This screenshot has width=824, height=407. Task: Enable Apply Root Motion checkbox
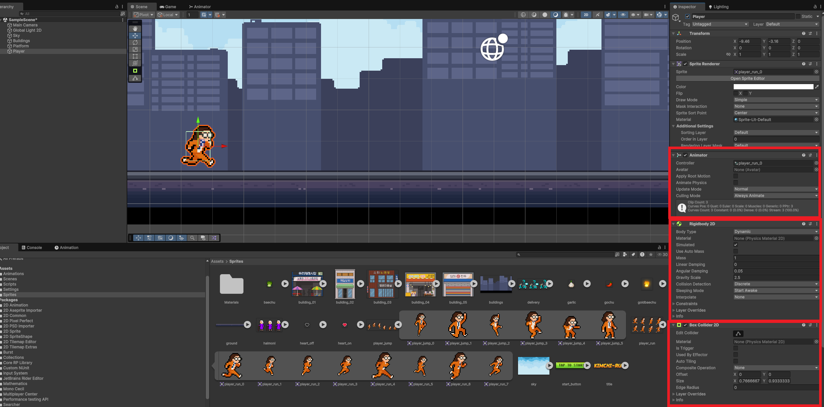pyautogui.click(x=735, y=176)
